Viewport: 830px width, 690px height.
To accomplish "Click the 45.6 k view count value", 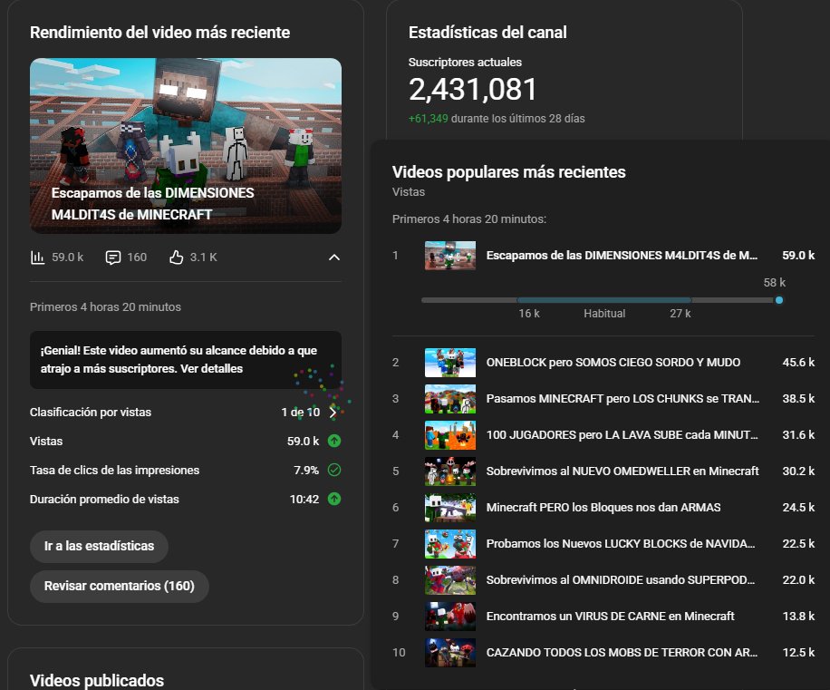I will click(798, 362).
